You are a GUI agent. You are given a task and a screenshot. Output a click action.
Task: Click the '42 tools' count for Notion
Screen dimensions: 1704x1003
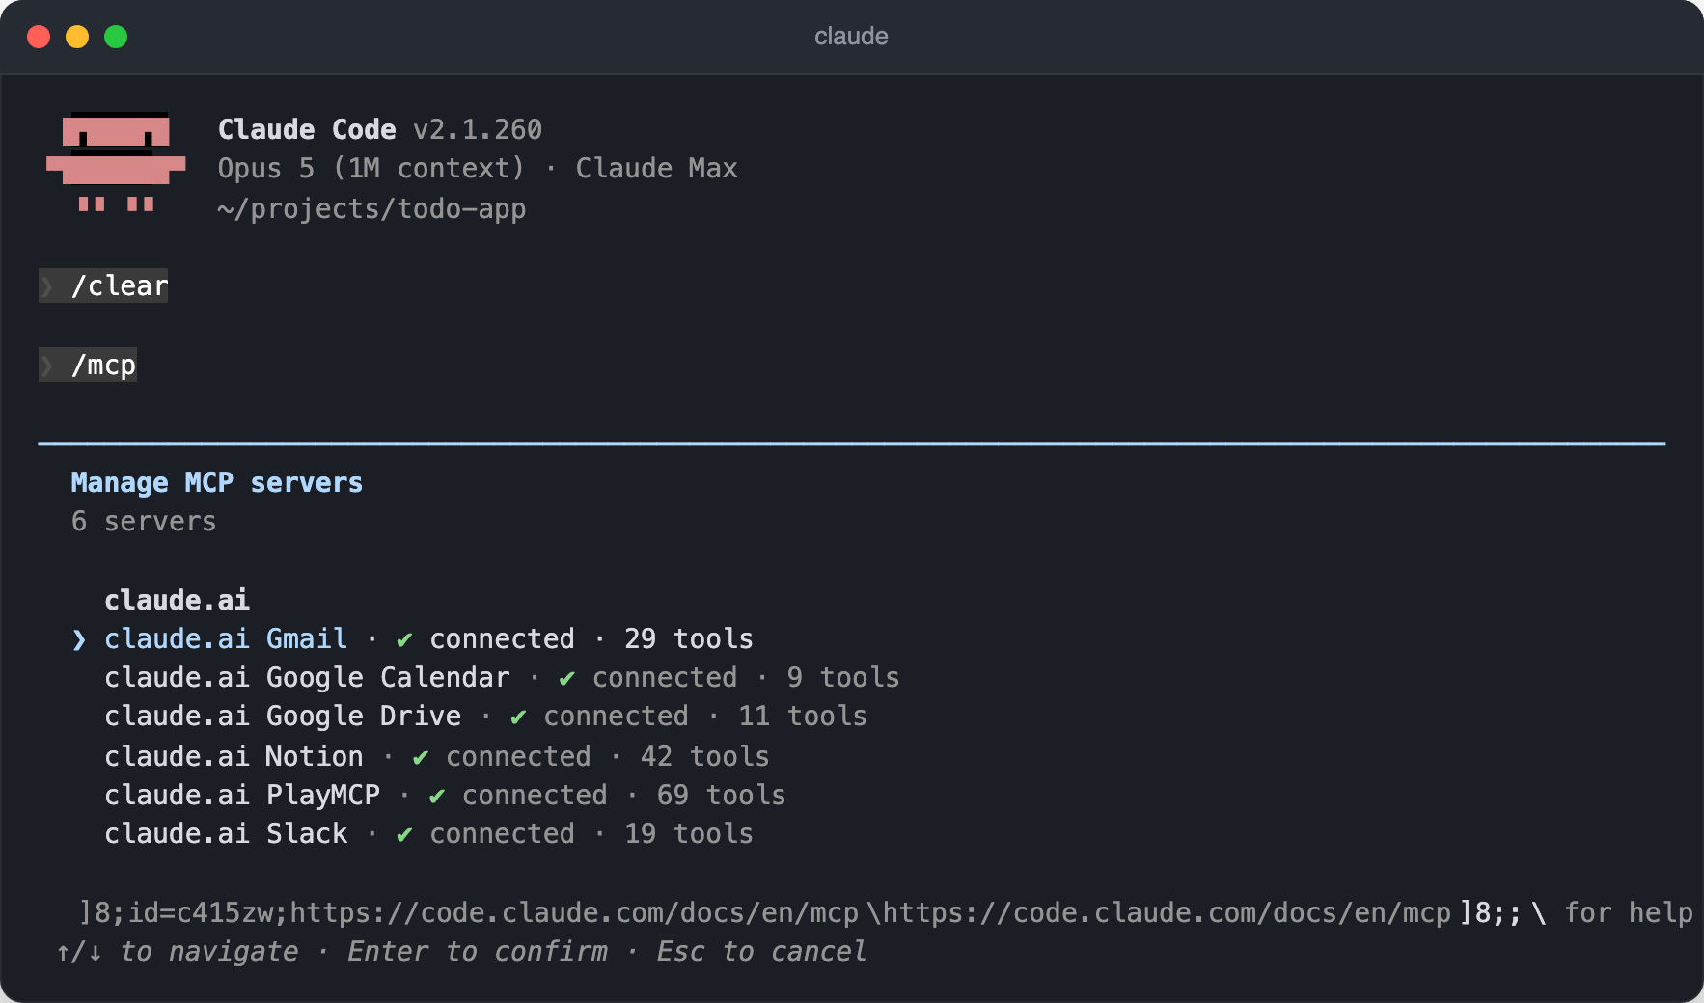(705, 757)
